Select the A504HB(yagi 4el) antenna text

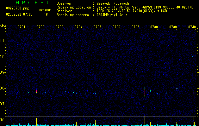click(112, 15)
